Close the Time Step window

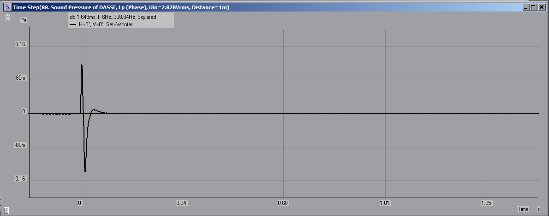coord(541,7)
